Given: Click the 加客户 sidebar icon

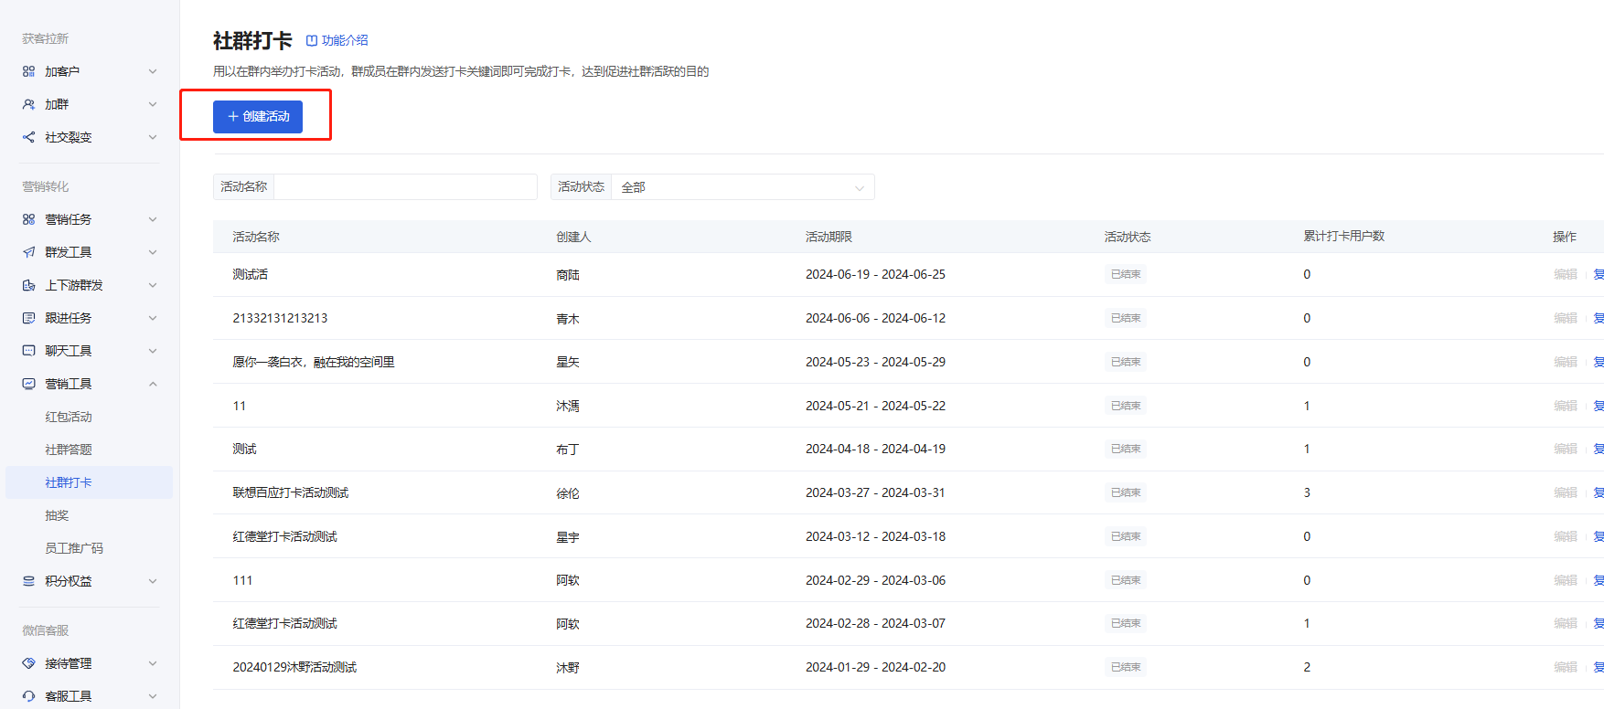Looking at the screenshot, I should tap(28, 71).
